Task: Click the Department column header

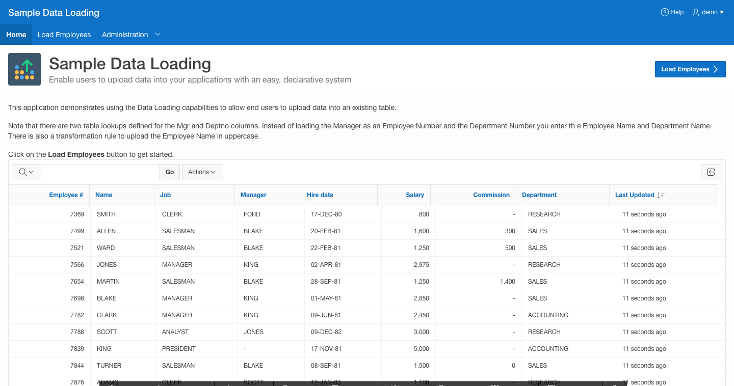Action: click(539, 195)
